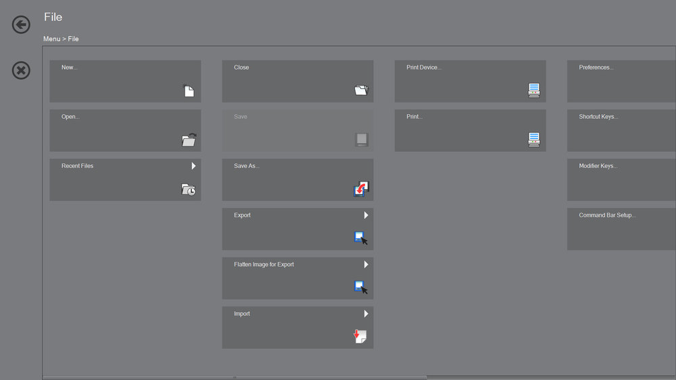Click the disabled Save label text
This screenshot has height=380, width=676.
(241, 117)
